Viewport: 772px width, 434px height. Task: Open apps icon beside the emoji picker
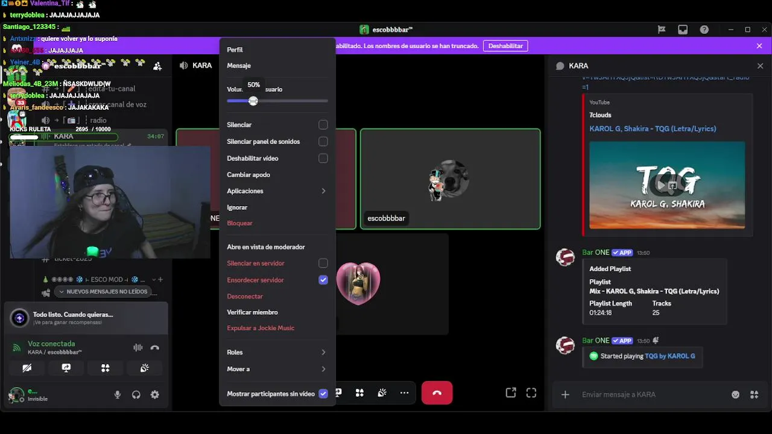(754, 394)
